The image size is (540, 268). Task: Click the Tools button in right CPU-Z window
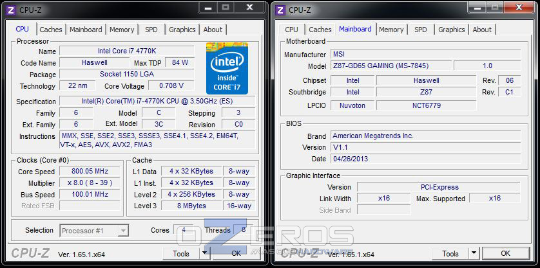coord(450,254)
